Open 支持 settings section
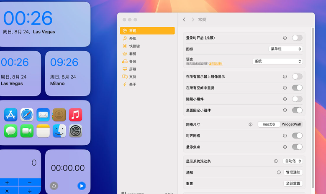The width and height of the screenshot is (326, 194). (147, 77)
